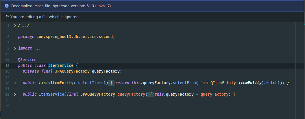Click ItemService constructor name on line 22
305x119 pixels.
coord(51,95)
